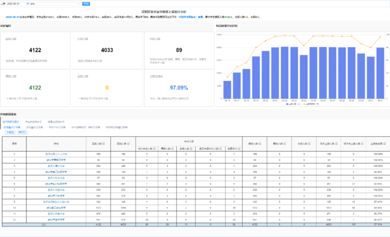The image size is (390, 237).
Task: Expand the 学校 school dropdown
Action: coord(79,4)
